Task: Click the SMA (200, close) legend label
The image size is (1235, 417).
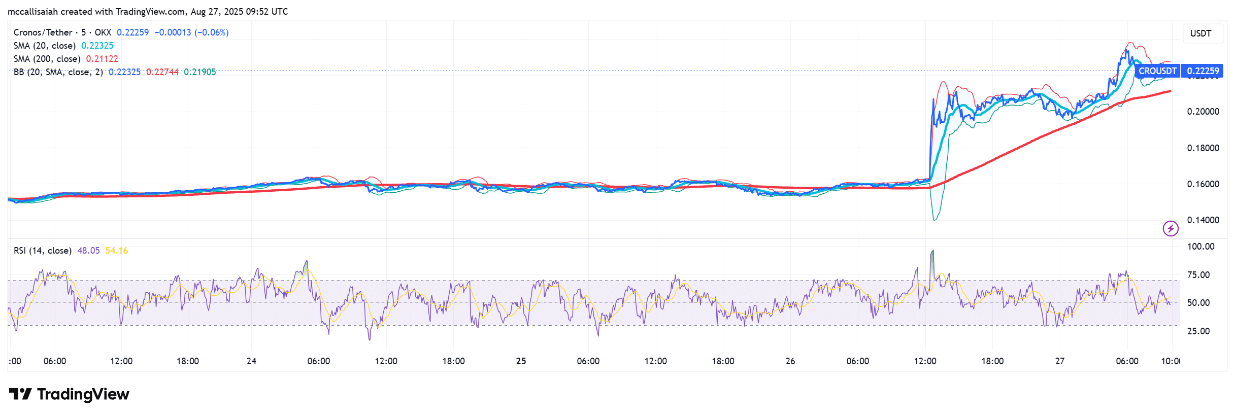Action: (47, 59)
